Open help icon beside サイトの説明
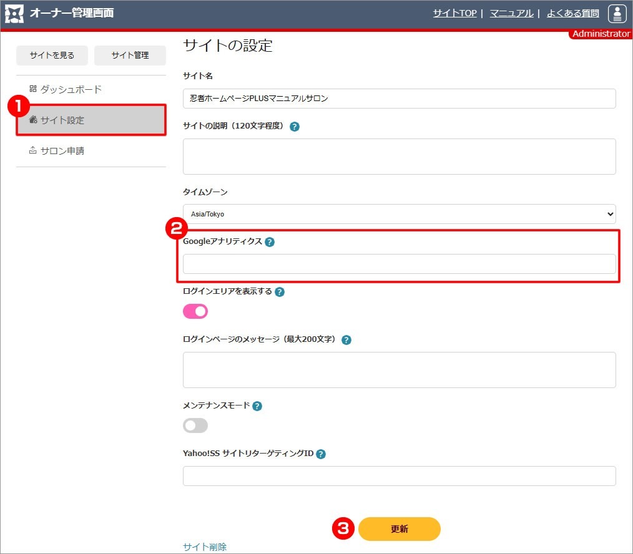Screen dimensions: 633x554 click(295, 127)
